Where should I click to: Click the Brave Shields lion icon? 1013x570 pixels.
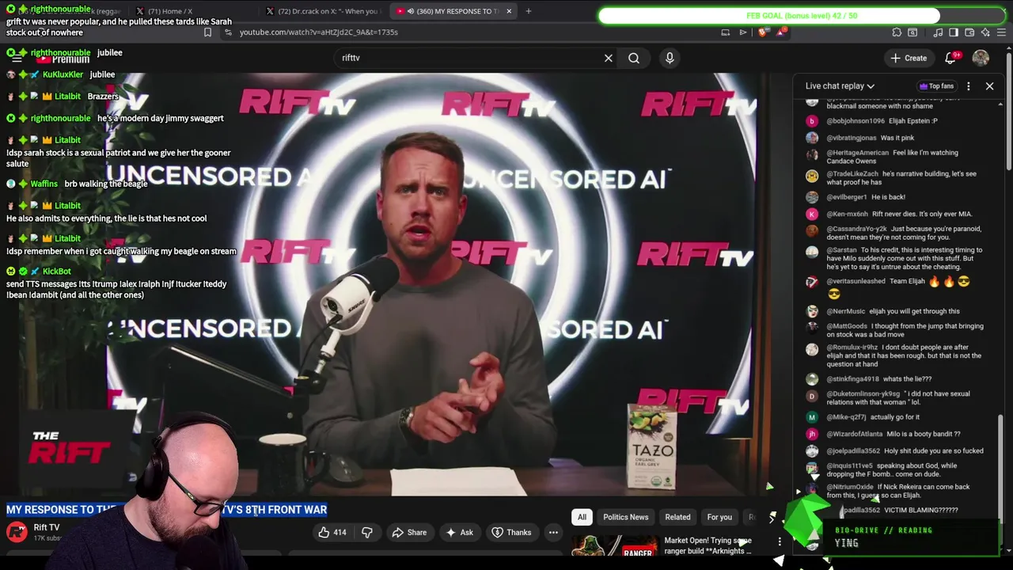[x=763, y=32]
